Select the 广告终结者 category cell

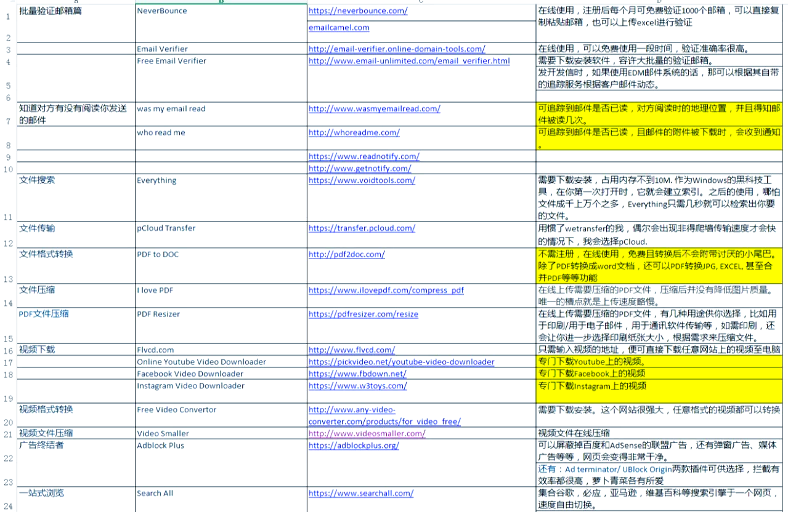point(76,463)
